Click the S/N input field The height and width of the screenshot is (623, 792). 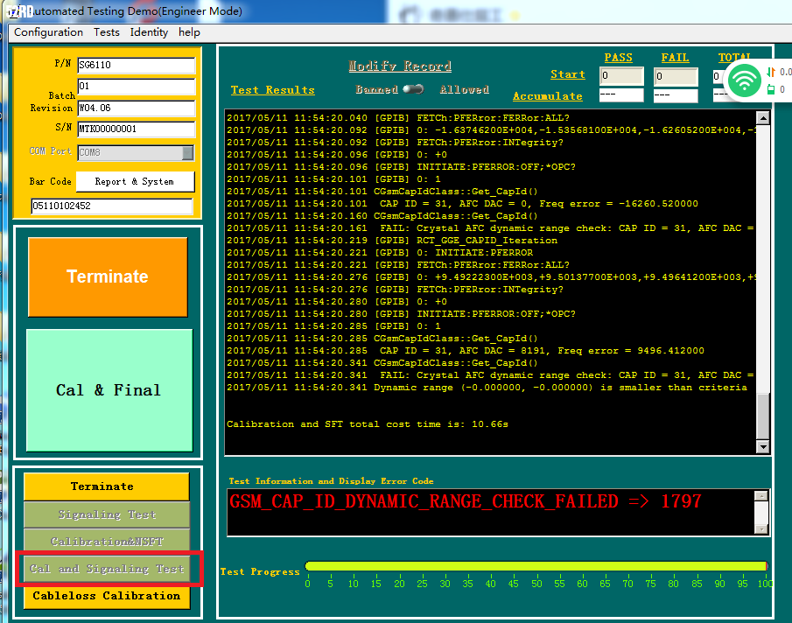coord(137,129)
